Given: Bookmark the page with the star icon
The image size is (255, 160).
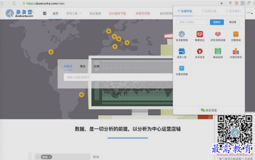Looking at the screenshot, I should point(221,3).
